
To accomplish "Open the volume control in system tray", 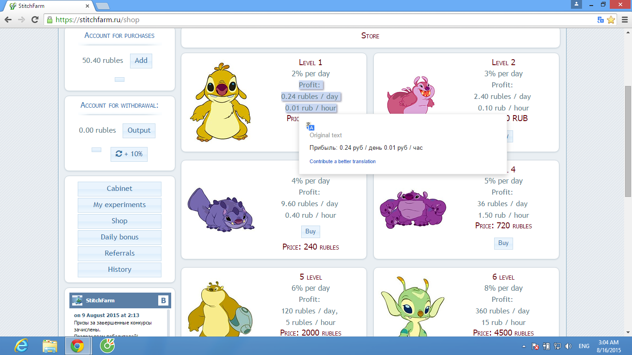I will [x=568, y=346].
